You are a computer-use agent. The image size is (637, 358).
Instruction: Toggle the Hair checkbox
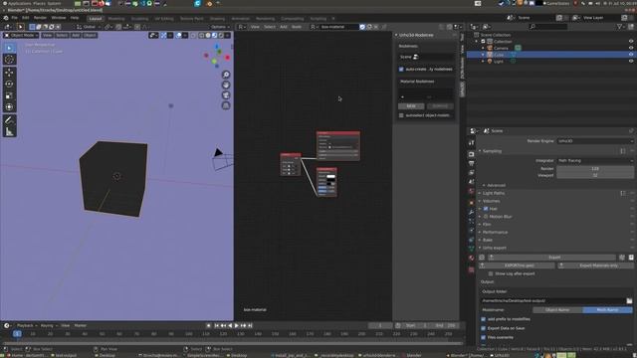pos(486,209)
